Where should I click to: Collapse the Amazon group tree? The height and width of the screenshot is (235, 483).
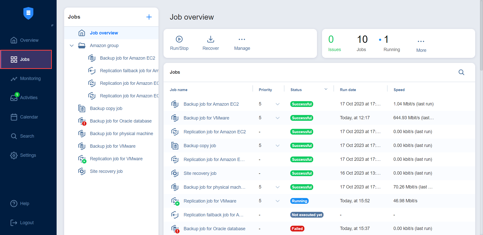[x=71, y=46]
